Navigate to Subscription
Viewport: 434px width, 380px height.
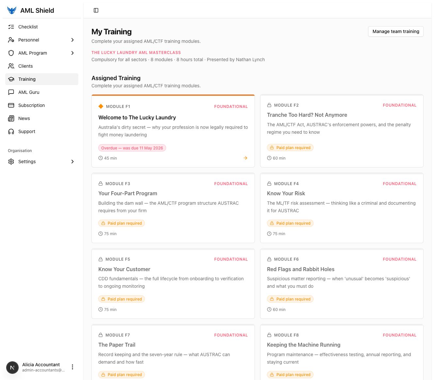point(42,105)
